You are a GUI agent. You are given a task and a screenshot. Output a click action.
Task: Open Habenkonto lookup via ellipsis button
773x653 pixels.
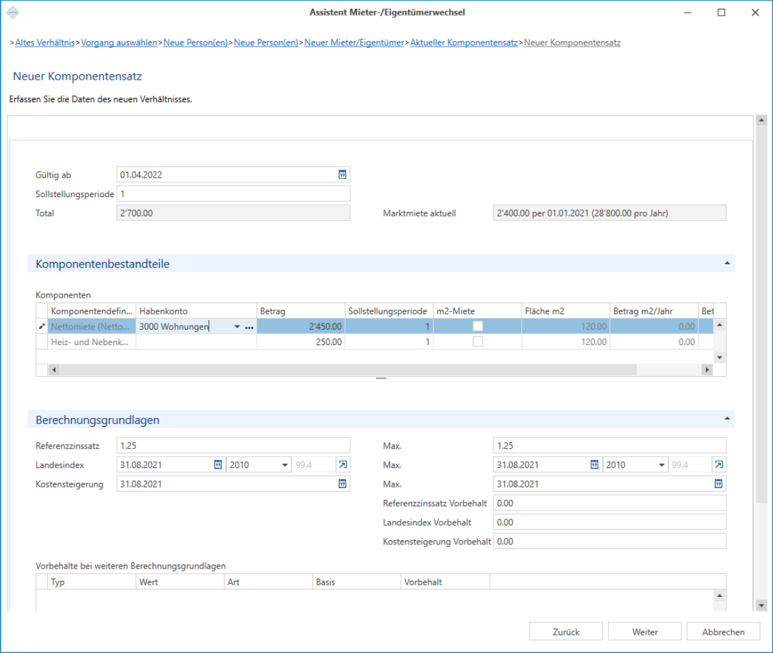249,327
